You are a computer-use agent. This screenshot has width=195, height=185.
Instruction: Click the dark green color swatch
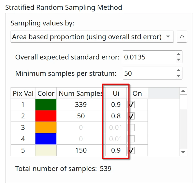(46, 105)
